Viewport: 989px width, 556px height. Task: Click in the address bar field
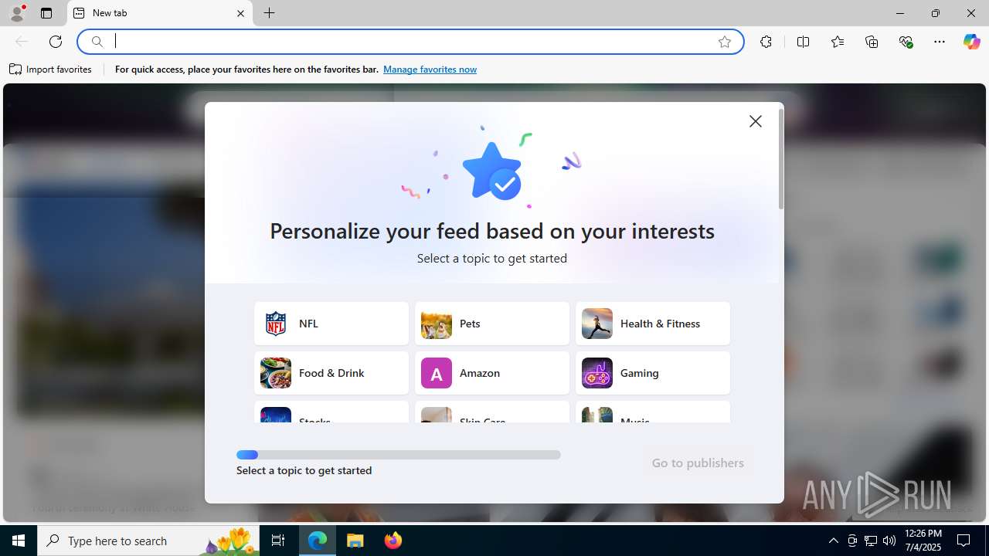point(410,42)
